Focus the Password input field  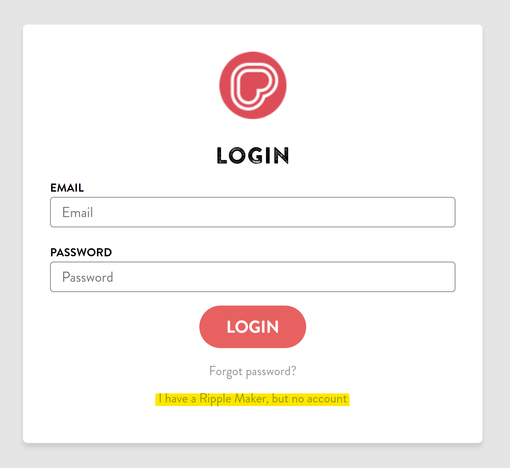253,277
